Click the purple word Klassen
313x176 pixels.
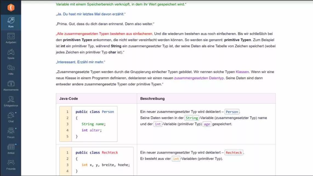coord(242,72)
